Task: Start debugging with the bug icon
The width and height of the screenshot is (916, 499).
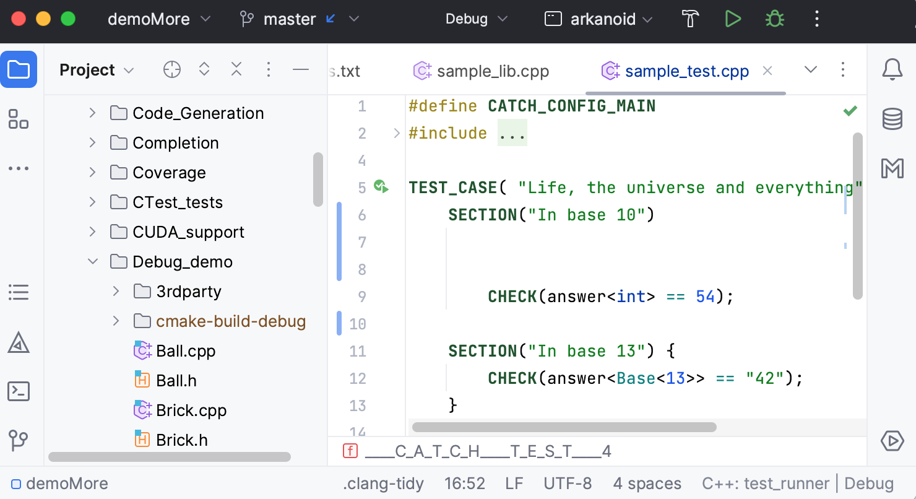Action: 774,19
